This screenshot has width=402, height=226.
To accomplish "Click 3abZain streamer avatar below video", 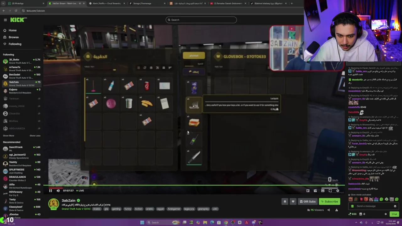I will pos(54,204).
